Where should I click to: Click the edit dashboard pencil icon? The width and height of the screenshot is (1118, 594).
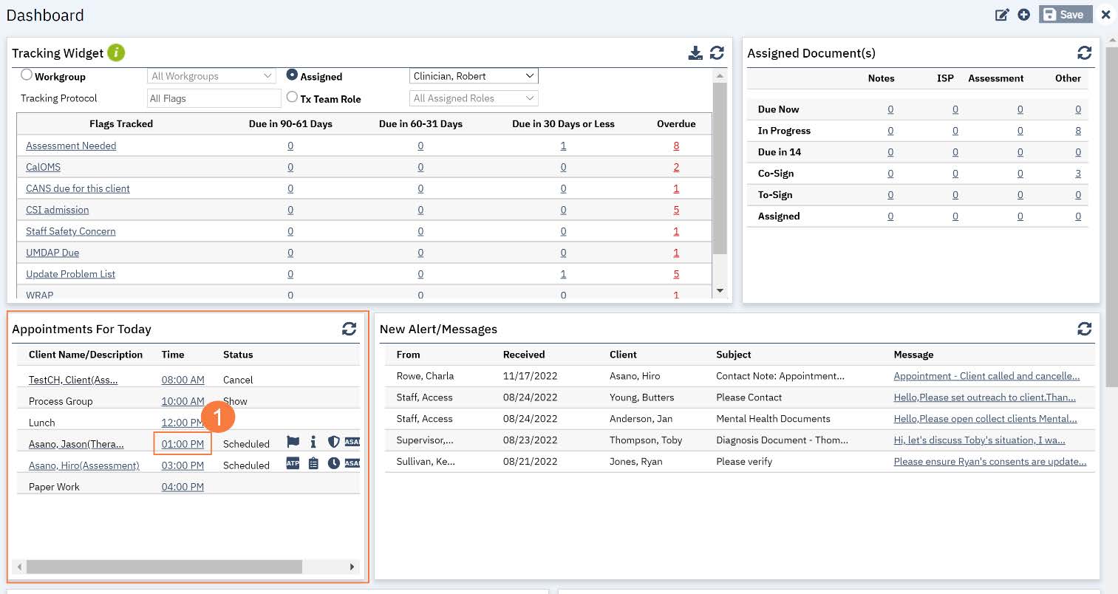point(1002,15)
